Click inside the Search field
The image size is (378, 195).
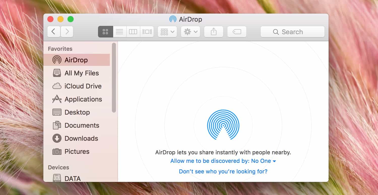pyautogui.click(x=292, y=32)
